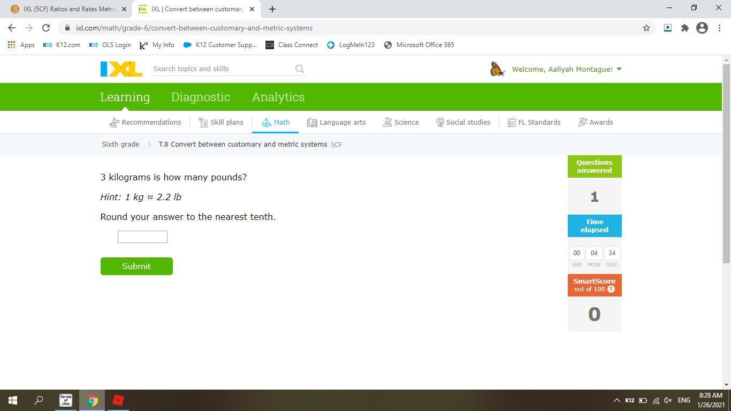Screen dimensions: 731x411
Task: Close the Convert between customary tab
Action: pyautogui.click(x=252, y=9)
